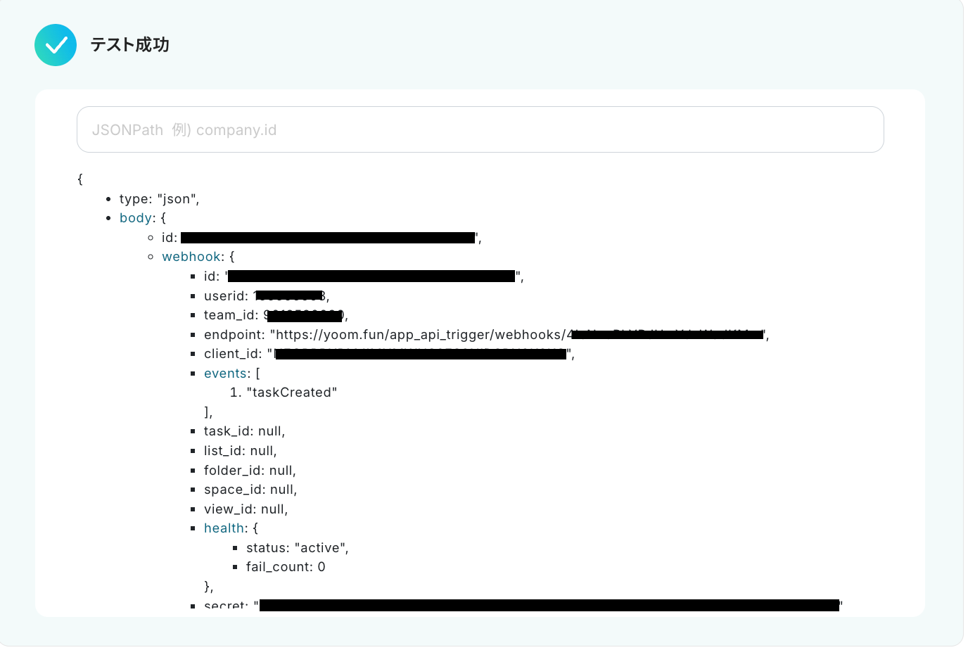Click the テスト成功 heading text
Viewport: 968px width, 650px height.
tap(129, 45)
